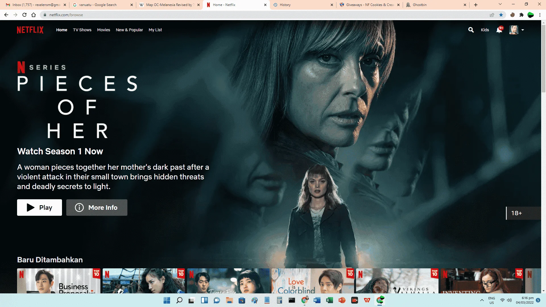Open Netflix search magnifier icon
The height and width of the screenshot is (307, 546).
point(471,30)
